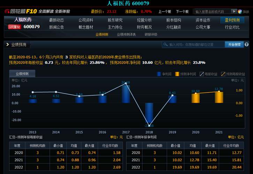Click the 2020 forecast orange bar
Image resolution: width=253 pixels, height=174 pixels.
click(195, 98)
